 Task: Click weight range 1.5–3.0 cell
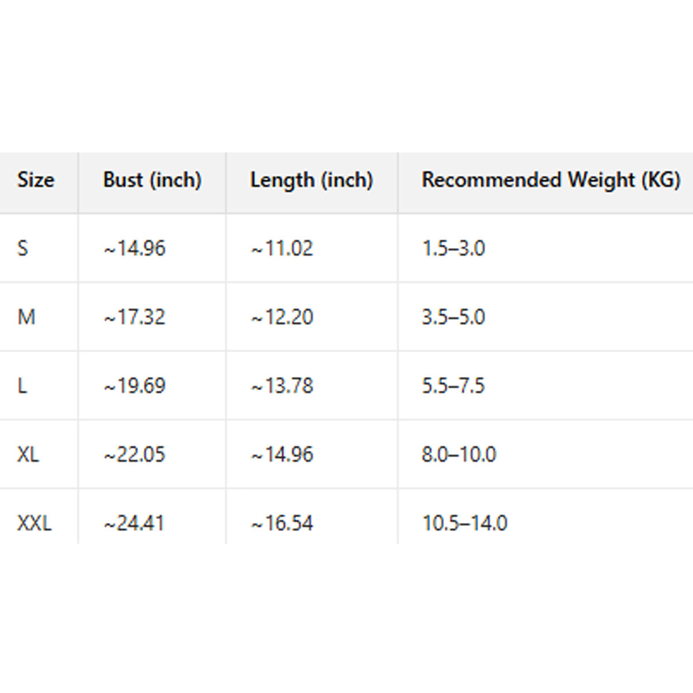click(453, 248)
